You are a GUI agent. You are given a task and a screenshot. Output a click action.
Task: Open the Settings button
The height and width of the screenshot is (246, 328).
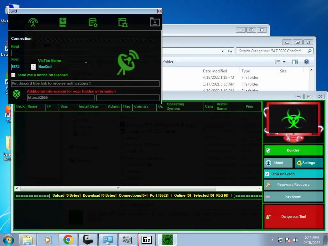[x=309, y=163]
